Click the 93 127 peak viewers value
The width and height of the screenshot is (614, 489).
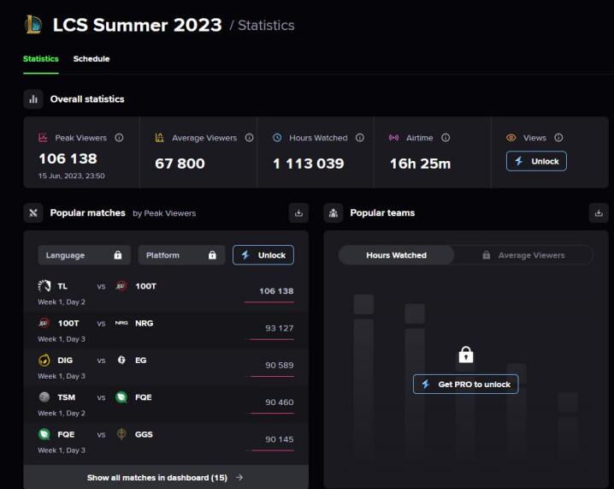click(x=279, y=328)
